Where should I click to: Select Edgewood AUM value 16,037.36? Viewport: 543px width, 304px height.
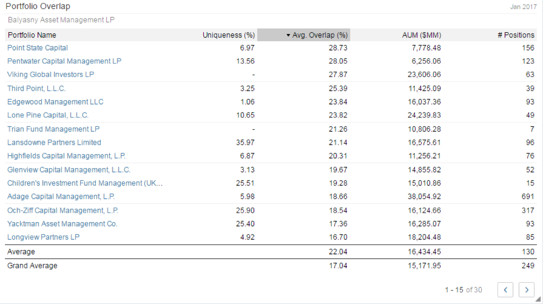pos(424,102)
